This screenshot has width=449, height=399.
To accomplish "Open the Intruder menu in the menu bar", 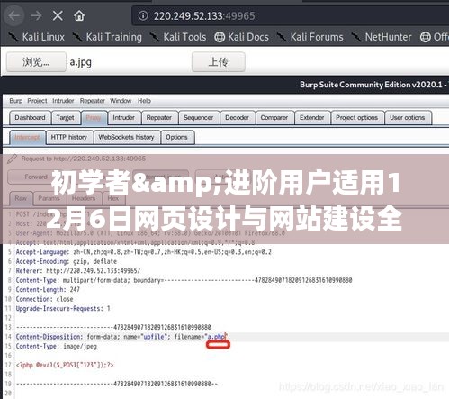I will tap(63, 101).
